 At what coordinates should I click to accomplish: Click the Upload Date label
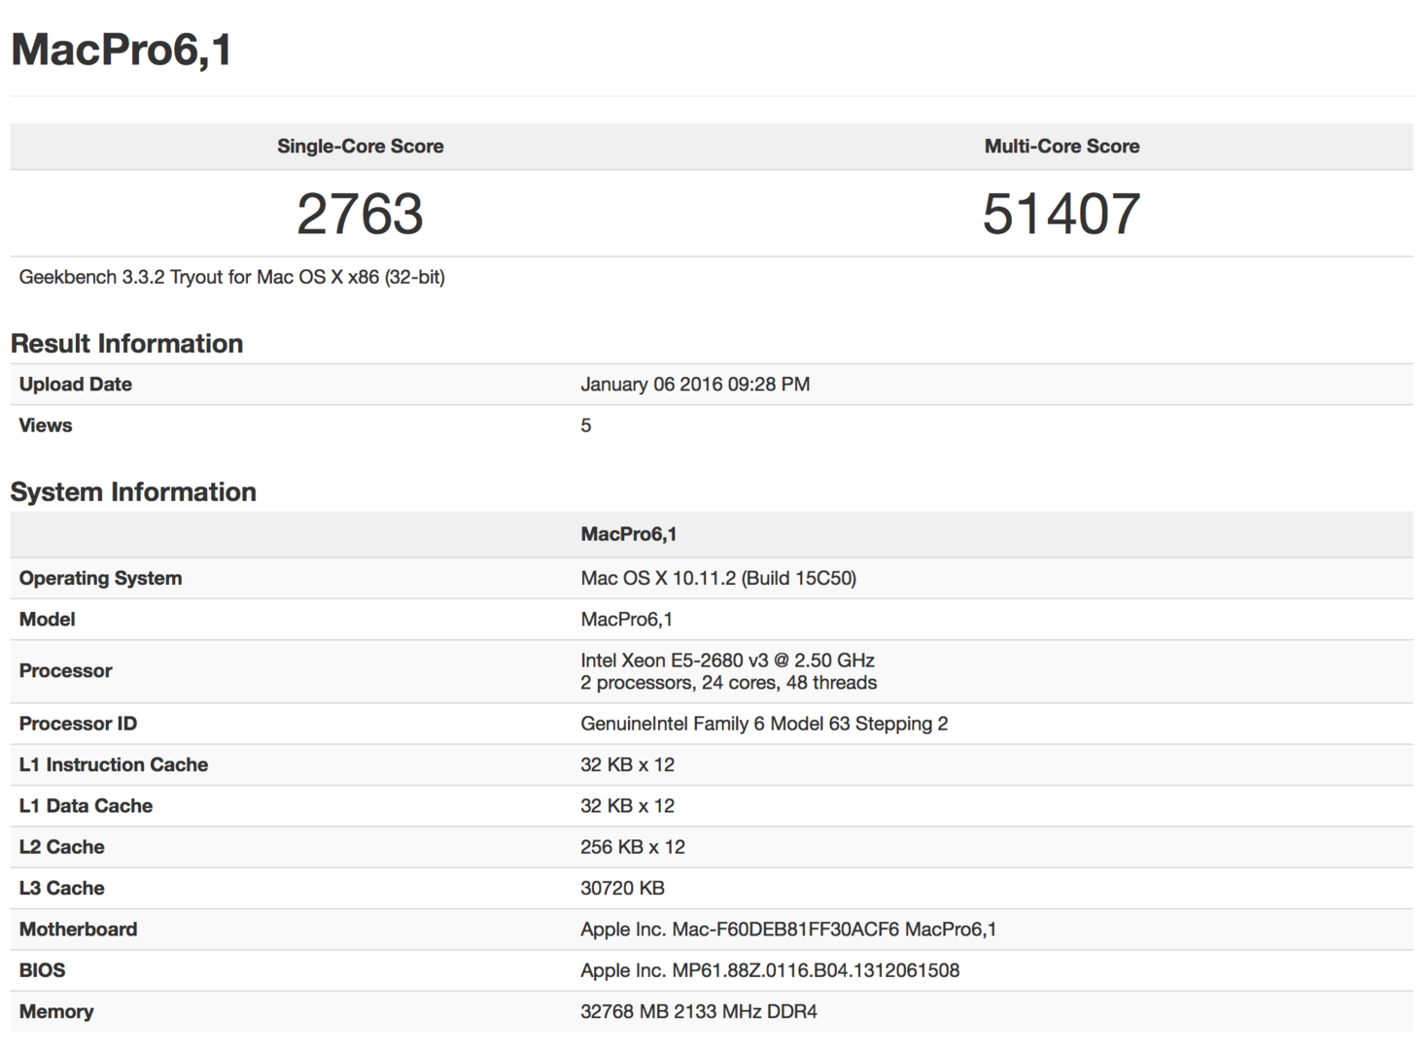pos(76,385)
